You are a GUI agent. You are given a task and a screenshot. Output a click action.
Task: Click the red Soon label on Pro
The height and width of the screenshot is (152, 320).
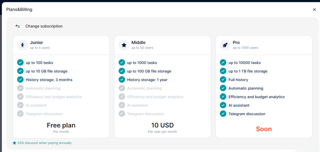(x=264, y=129)
